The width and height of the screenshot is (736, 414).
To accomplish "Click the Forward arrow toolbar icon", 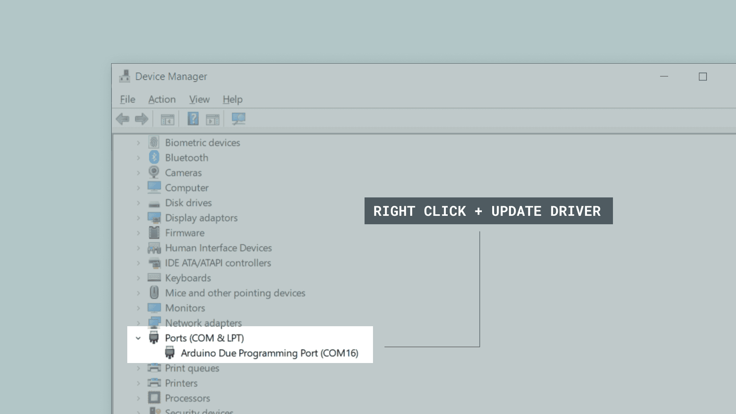I will click(x=141, y=119).
